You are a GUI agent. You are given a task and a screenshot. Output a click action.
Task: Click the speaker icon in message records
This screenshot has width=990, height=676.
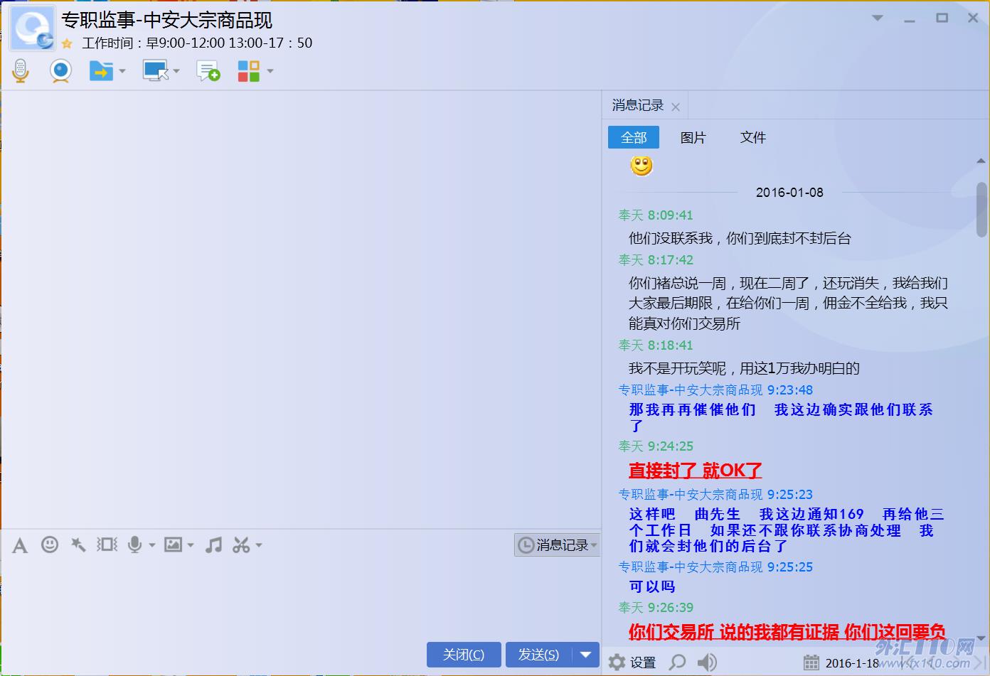pos(707,662)
